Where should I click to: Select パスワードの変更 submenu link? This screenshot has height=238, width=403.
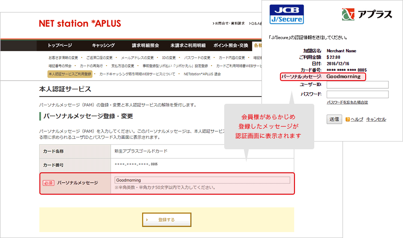[197, 58]
